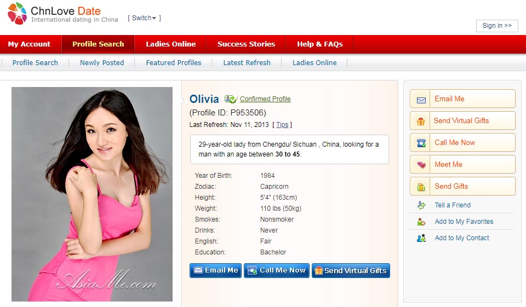The image size is (526, 307).
Task: Click the Tell a Friend link
Action: coord(453,205)
